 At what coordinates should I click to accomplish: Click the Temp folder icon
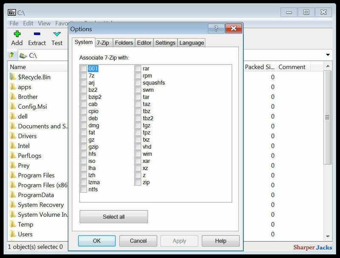click(13, 224)
